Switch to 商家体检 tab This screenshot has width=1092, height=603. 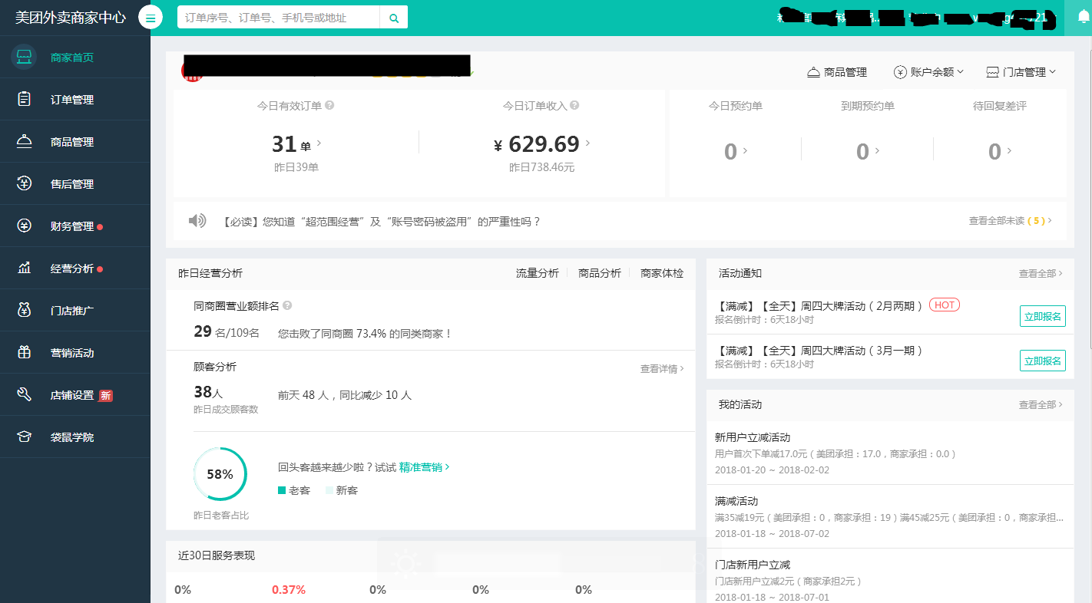click(x=662, y=273)
